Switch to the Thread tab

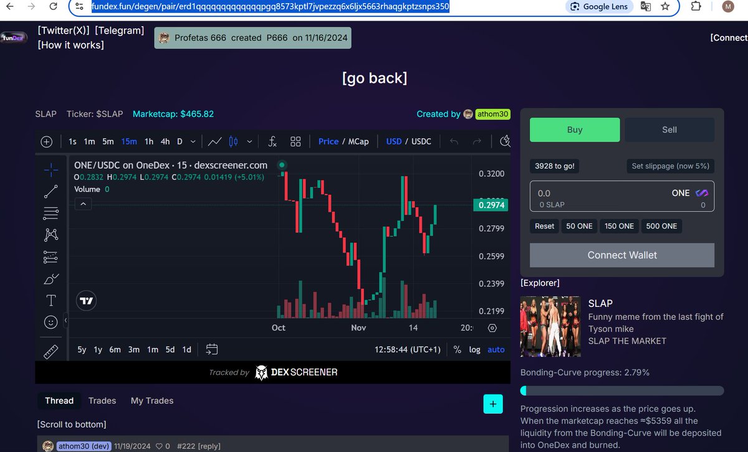(59, 400)
